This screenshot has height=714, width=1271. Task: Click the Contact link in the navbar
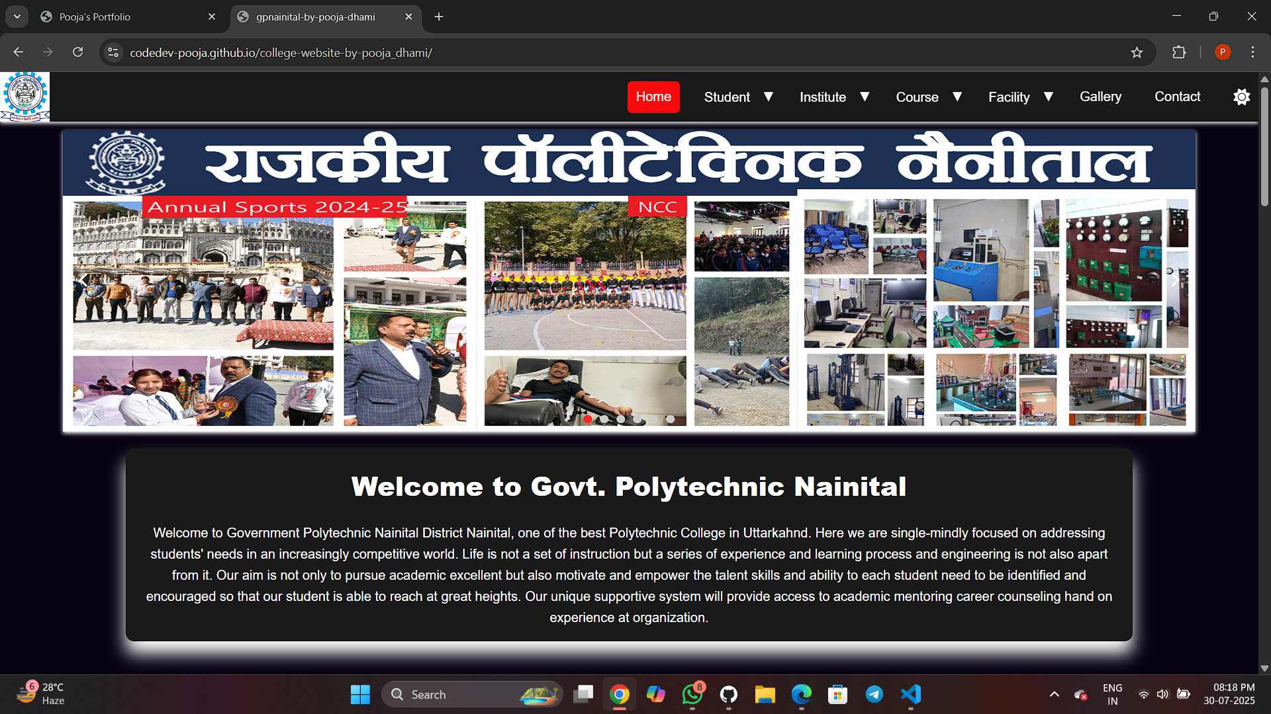[x=1178, y=97]
